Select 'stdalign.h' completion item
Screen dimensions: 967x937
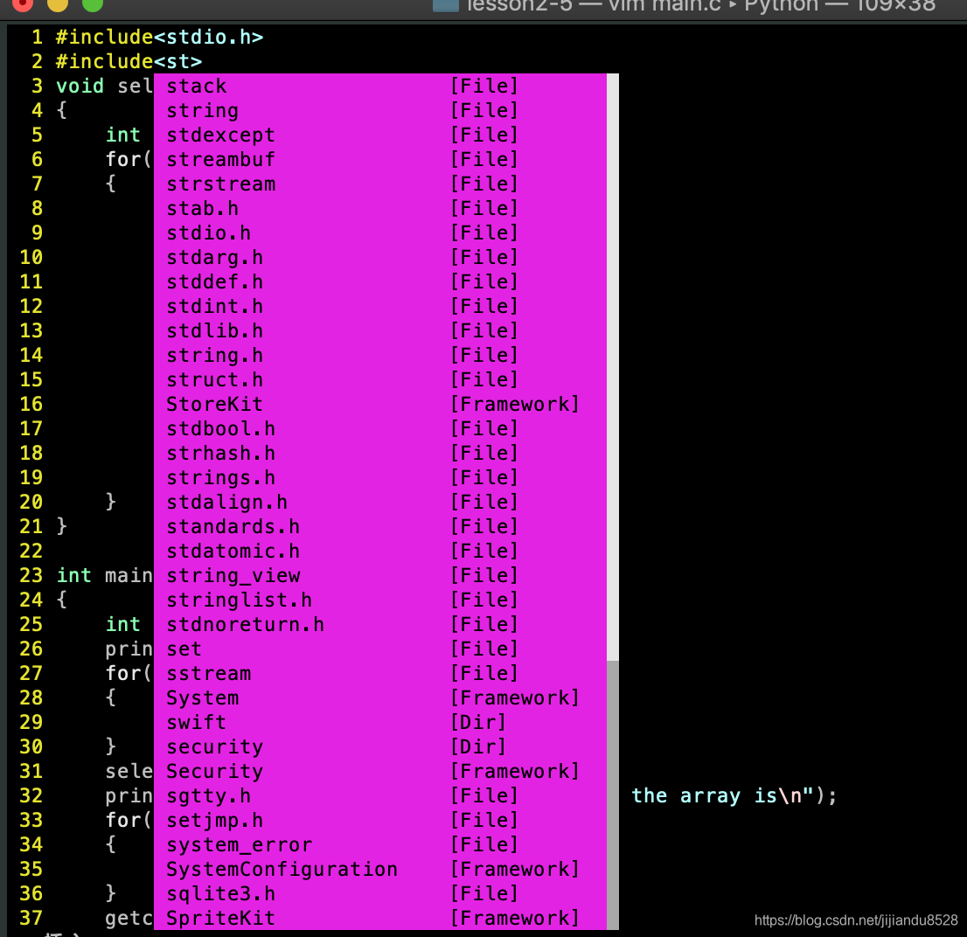tap(379, 502)
